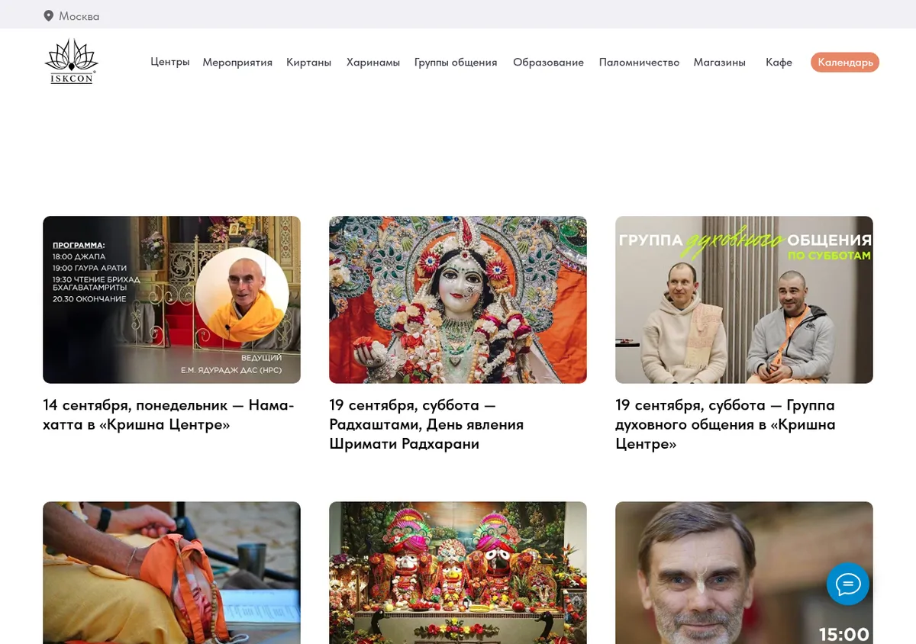Image resolution: width=916 pixels, height=644 pixels.
Task: Click the location pin icon next to Москва
Action: (x=49, y=16)
